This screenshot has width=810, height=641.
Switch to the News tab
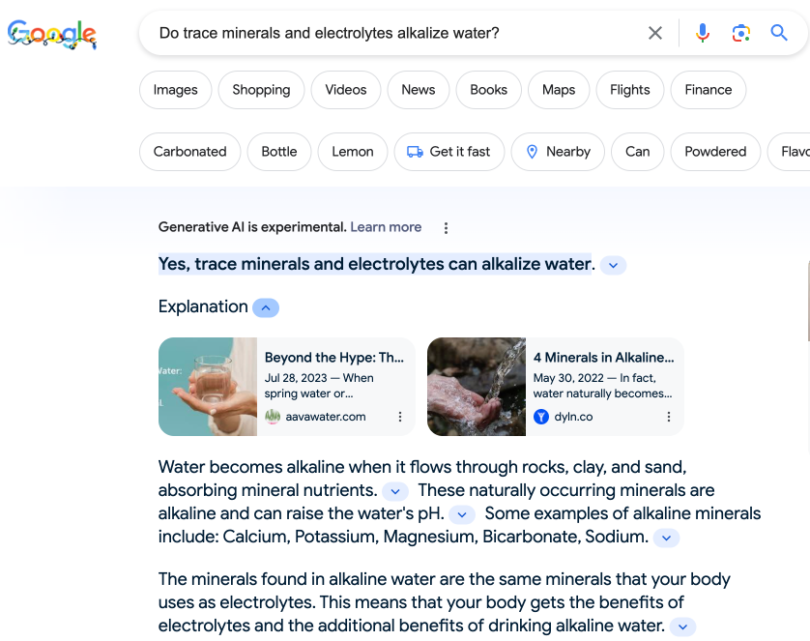[419, 90]
